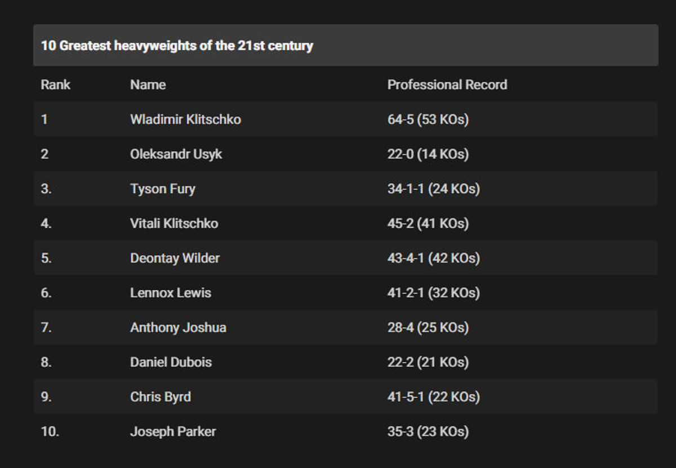Select the Tyson Fury name cell
676x468 pixels.
(x=162, y=189)
